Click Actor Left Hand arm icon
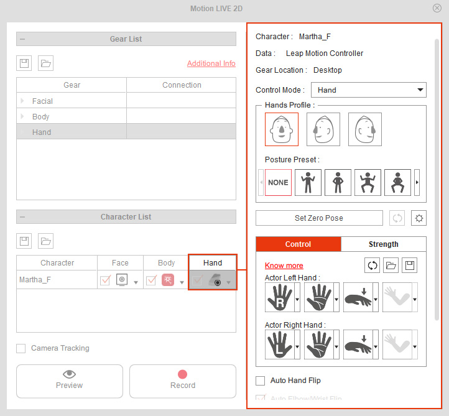 coord(397,297)
